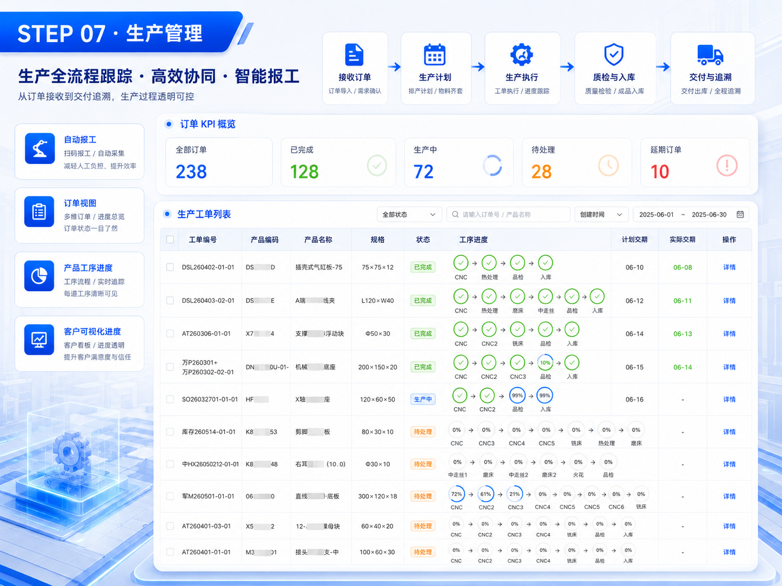Click the start date 2025-06-01 field

coord(656,215)
